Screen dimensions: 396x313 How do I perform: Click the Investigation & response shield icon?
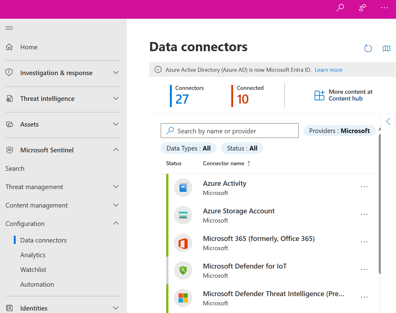pos(9,72)
